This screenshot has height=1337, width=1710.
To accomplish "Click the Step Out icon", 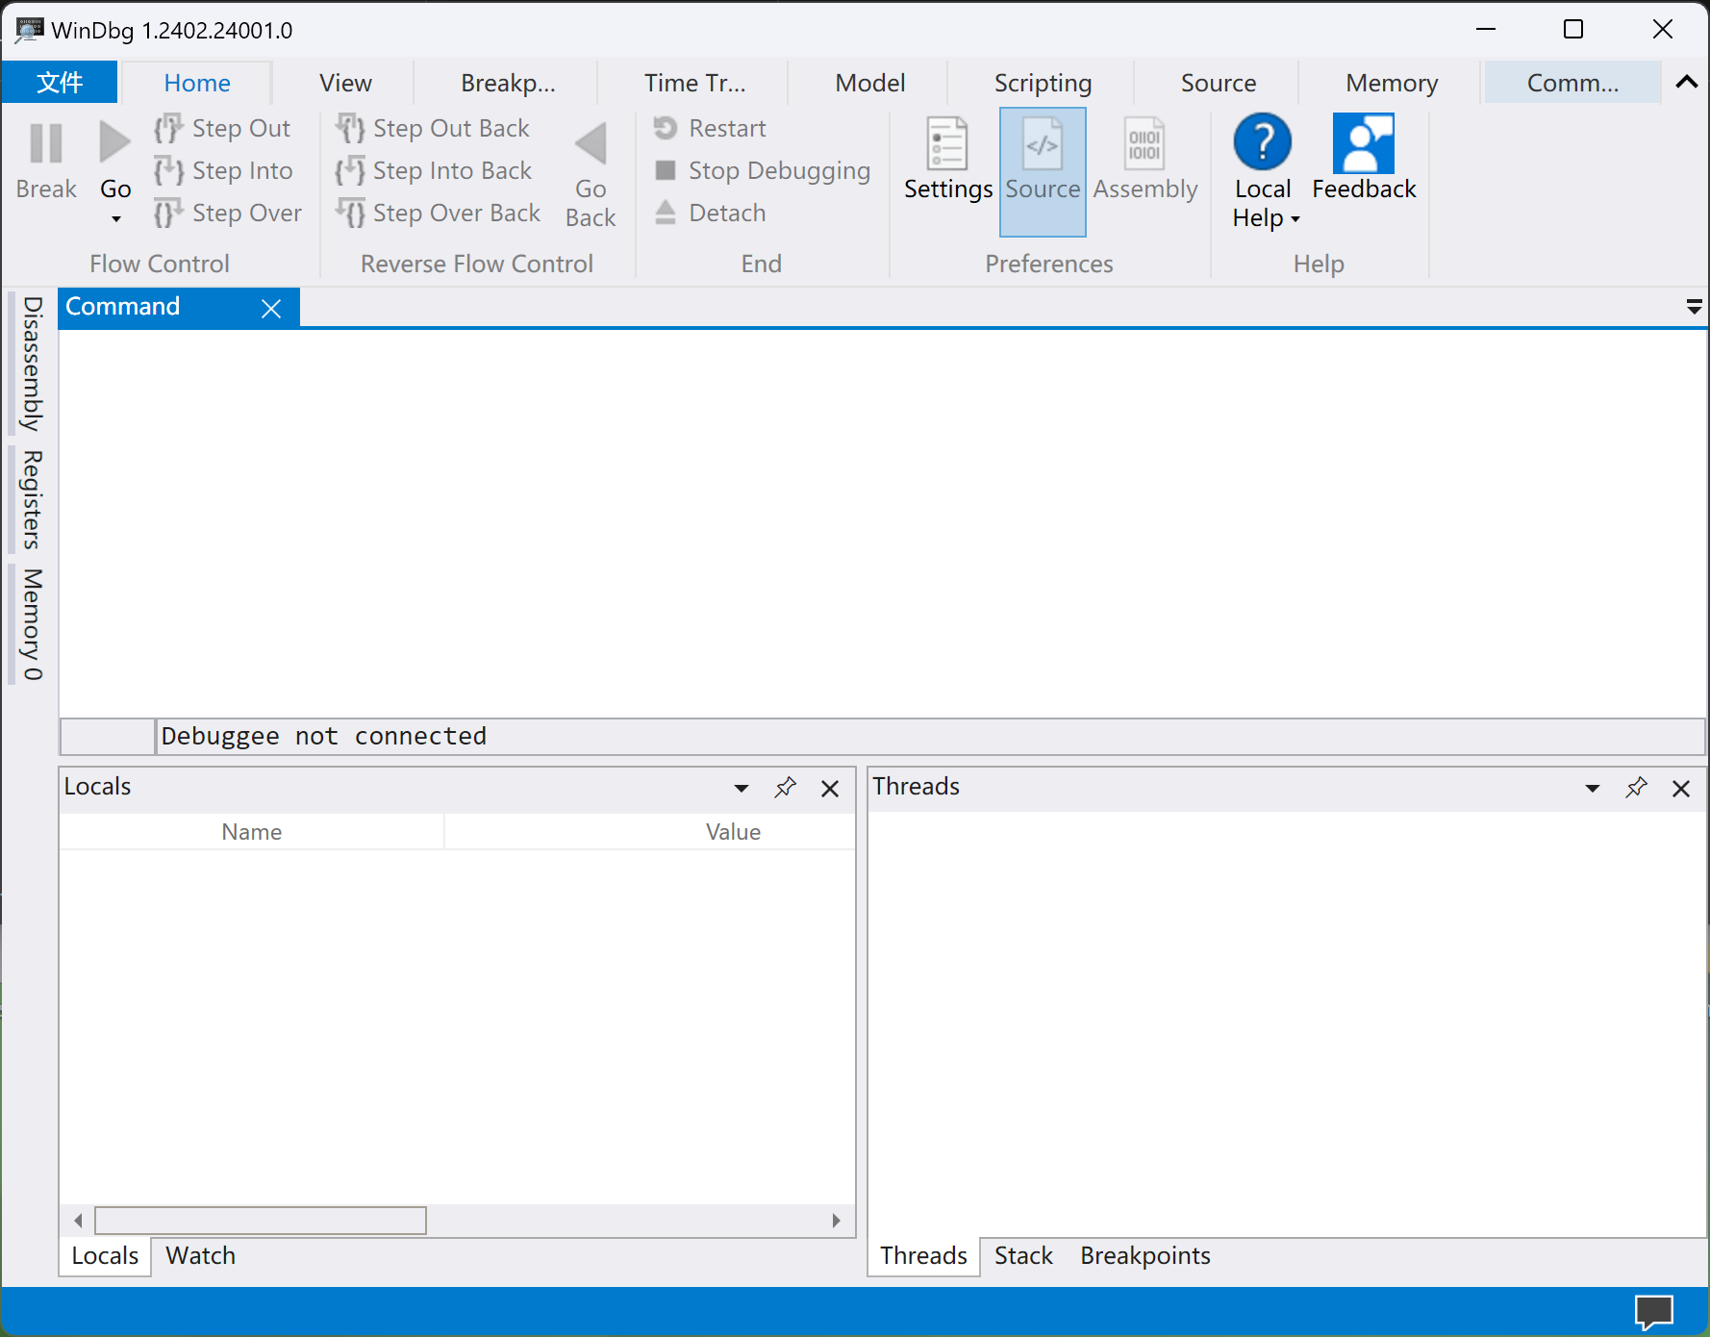I will pos(168,128).
